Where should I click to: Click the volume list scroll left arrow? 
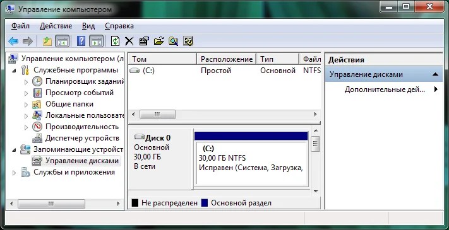point(133,115)
